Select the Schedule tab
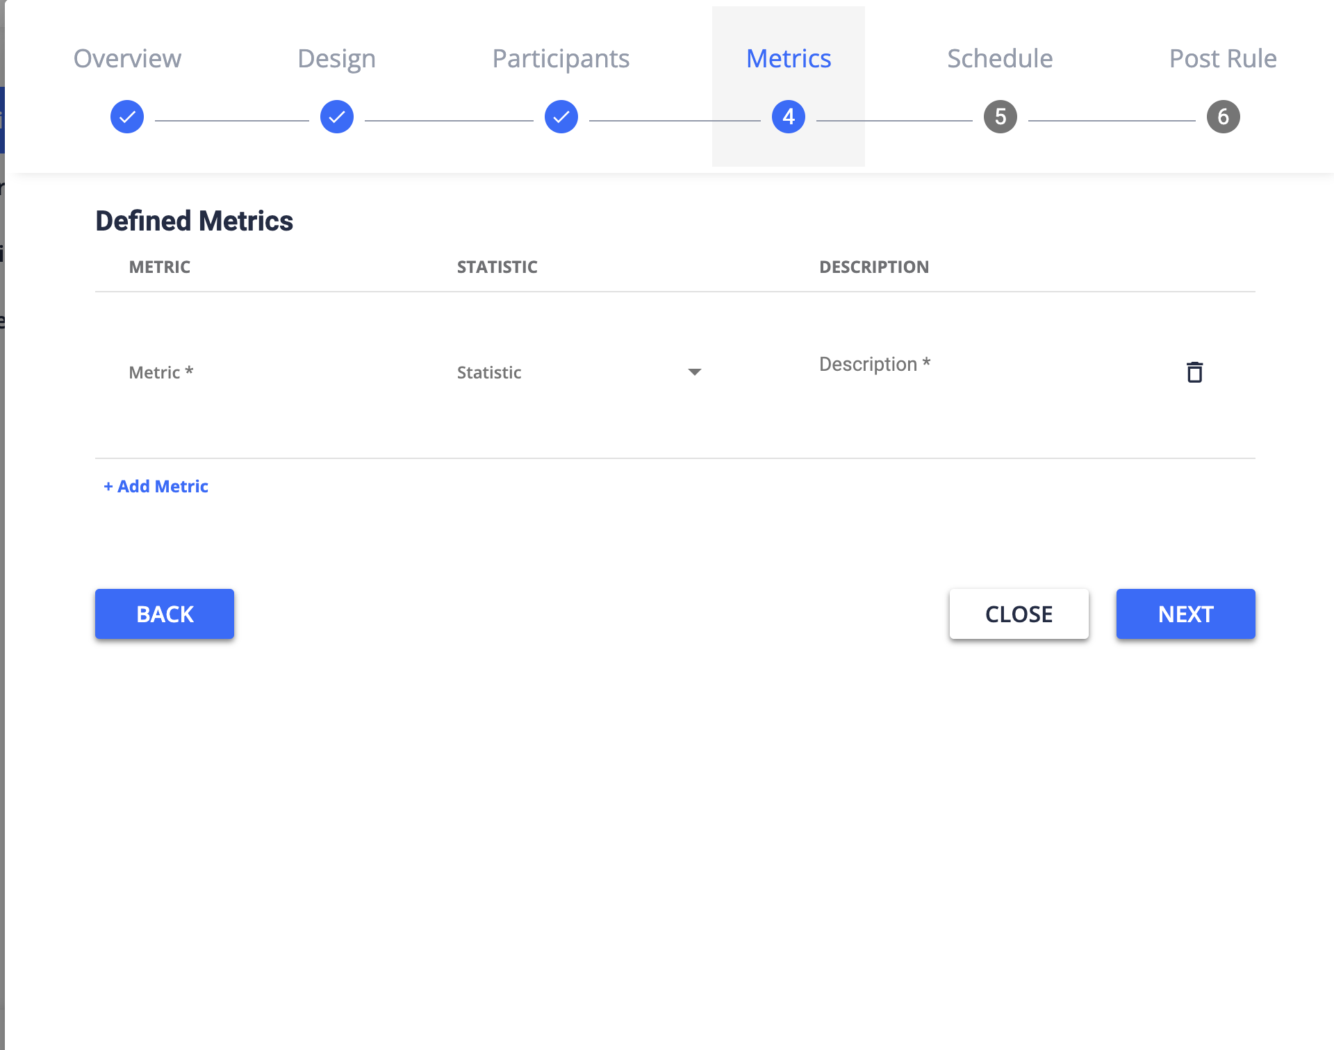 pyautogui.click(x=1000, y=58)
